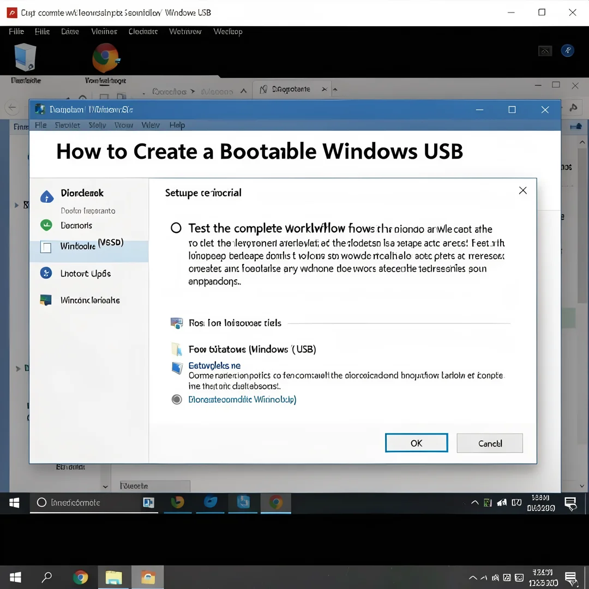Click the OK button in setup dialog
Screen dimensions: 589x589
point(416,443)
